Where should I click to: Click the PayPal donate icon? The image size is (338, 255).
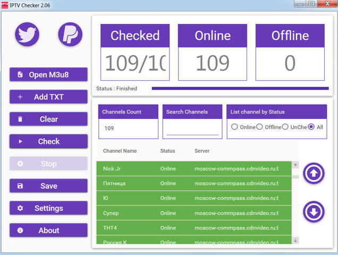(70, 35)
